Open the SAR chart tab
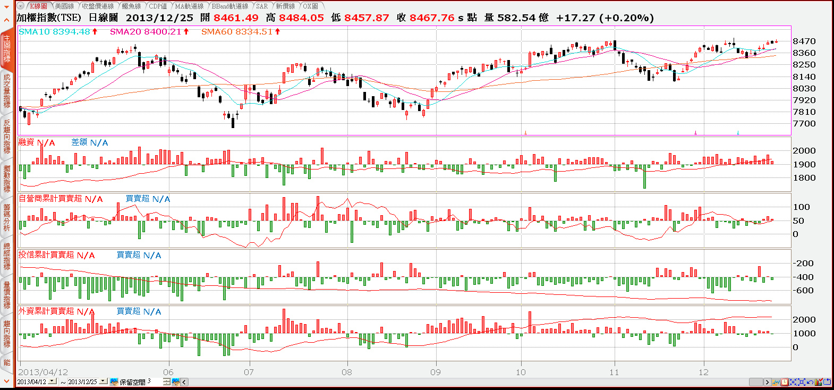This screenshot has width=834, height=390. pyautogui.click(x=262, y=6)
